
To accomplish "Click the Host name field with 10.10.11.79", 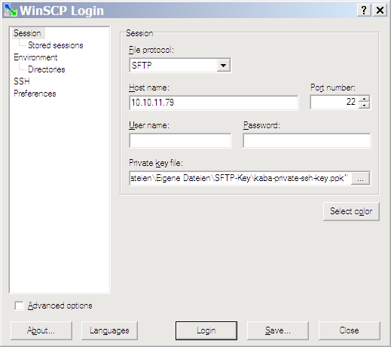I will point(214,103).
